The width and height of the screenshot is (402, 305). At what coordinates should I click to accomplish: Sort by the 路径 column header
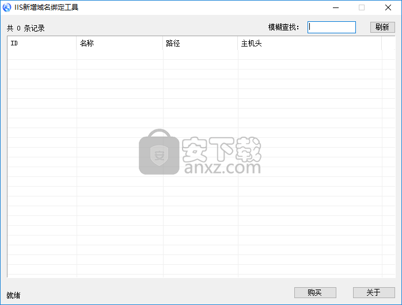200,43
